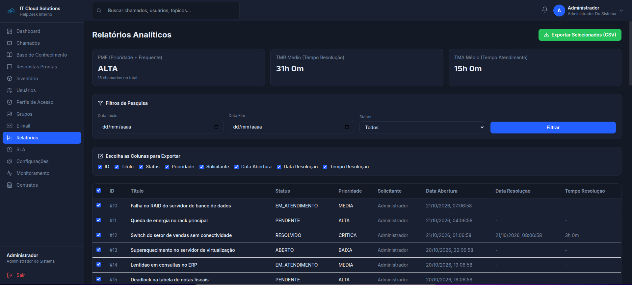Uncheck the Data Abertura column checkbox
The image size is (632, 285).
(236, 167)
